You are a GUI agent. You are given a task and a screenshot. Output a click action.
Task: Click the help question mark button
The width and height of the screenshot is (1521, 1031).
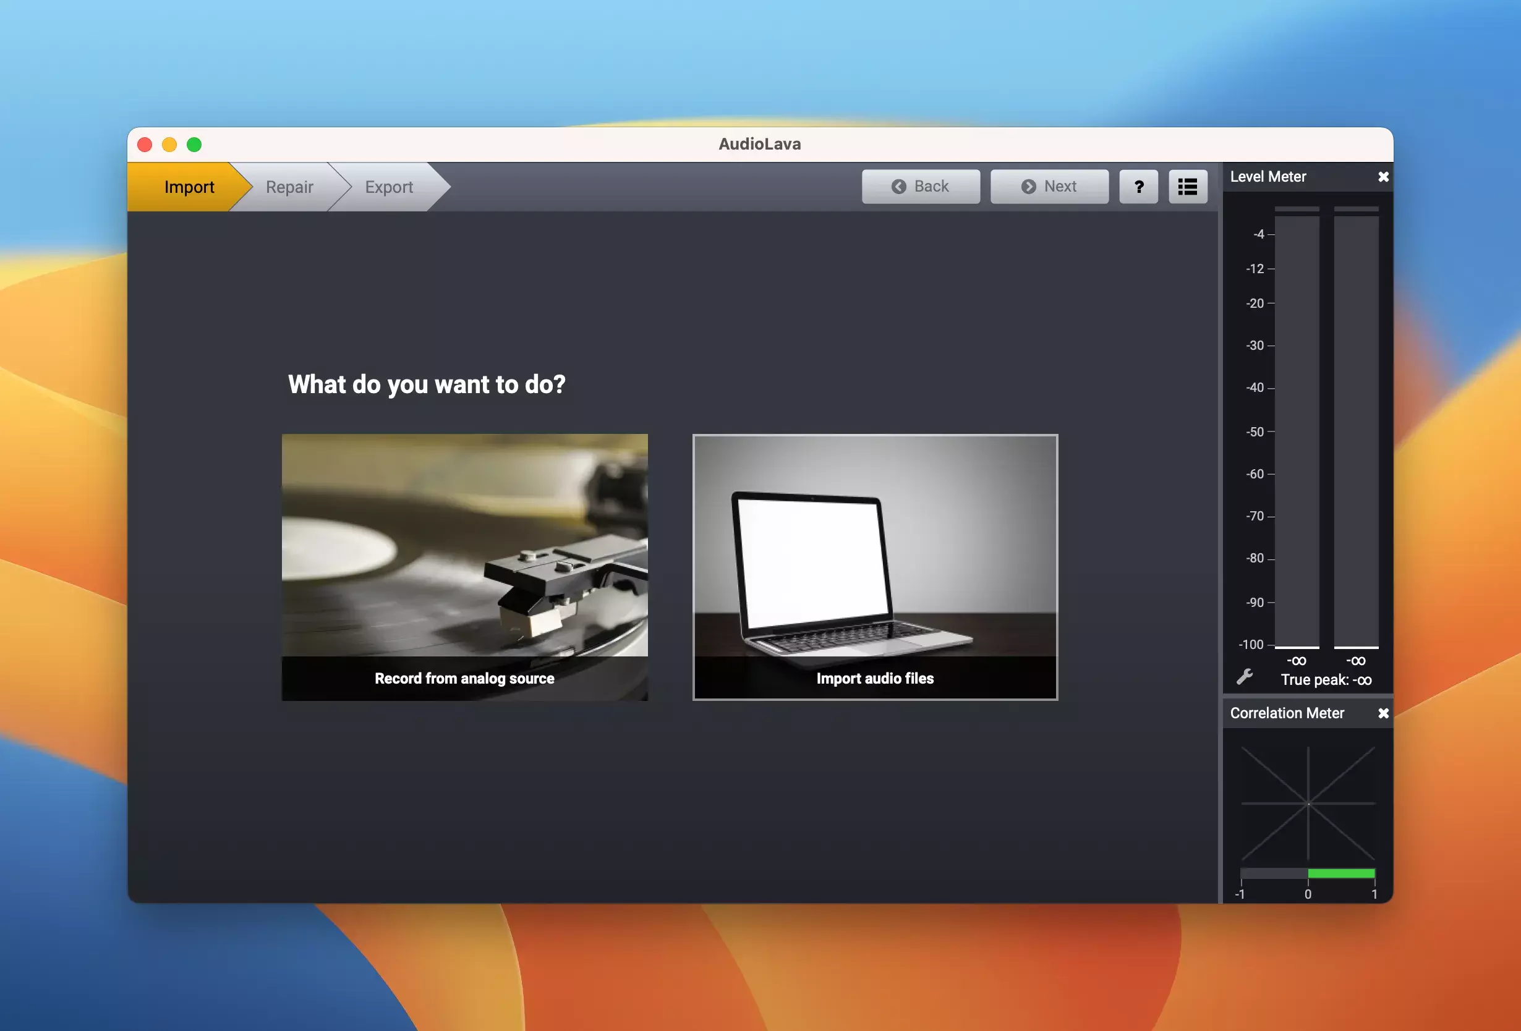[x=1138, y=187]
